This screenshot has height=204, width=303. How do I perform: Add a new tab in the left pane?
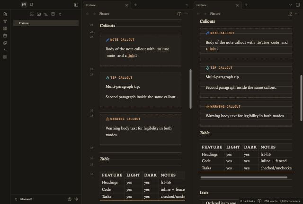click(x=135, y=5)
